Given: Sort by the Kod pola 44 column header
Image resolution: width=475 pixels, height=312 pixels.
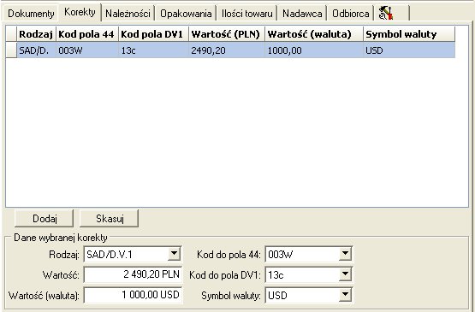Looking at the screenshot, I should 87,34.
